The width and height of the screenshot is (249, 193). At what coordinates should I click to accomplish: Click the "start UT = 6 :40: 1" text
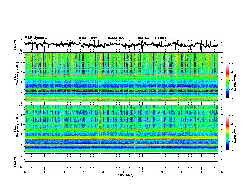[x=152, y=38]
